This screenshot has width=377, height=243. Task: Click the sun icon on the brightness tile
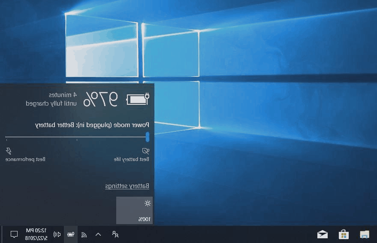coord(148,203)
